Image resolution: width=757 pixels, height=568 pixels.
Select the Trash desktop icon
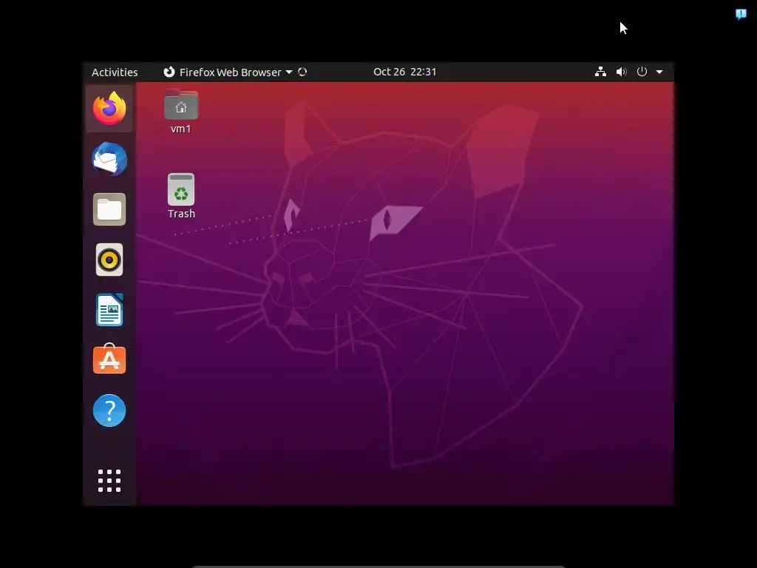[181, 189]
